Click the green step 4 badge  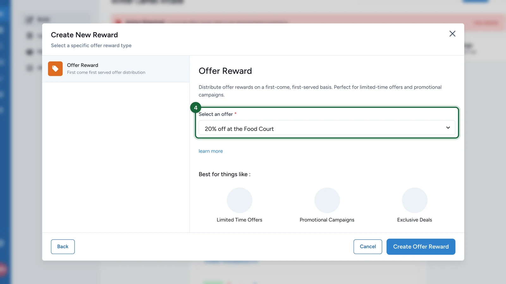(x=196, y=108)
